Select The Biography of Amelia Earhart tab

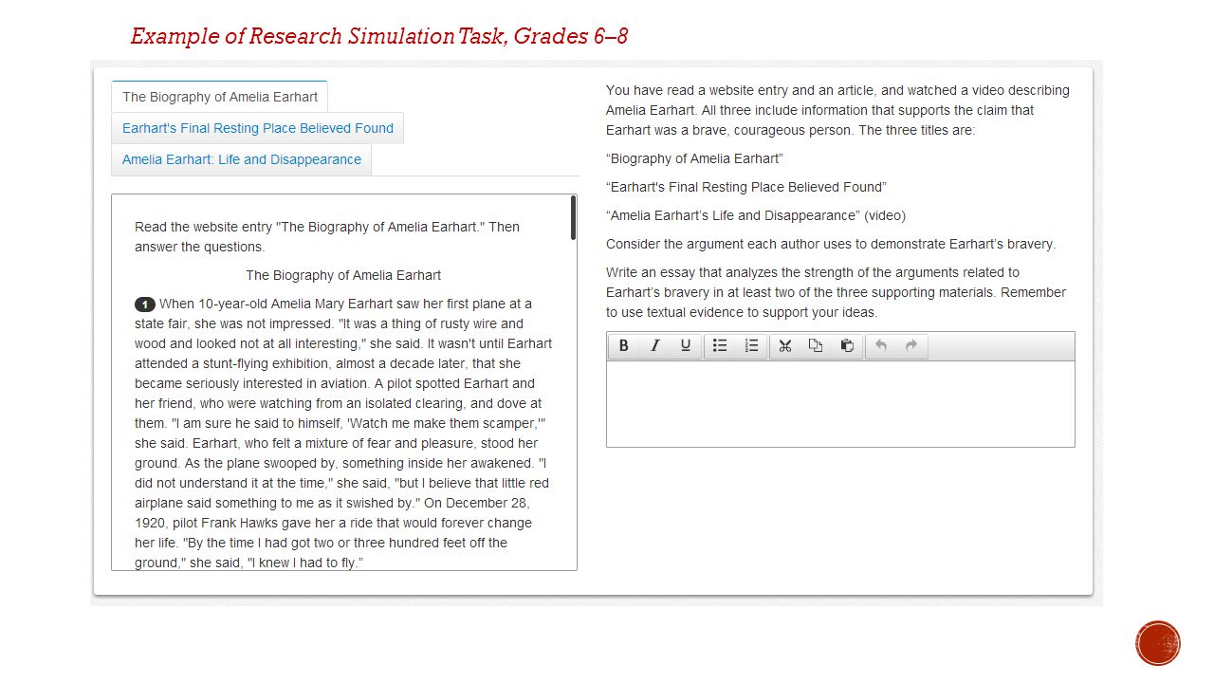pos(220,97)
